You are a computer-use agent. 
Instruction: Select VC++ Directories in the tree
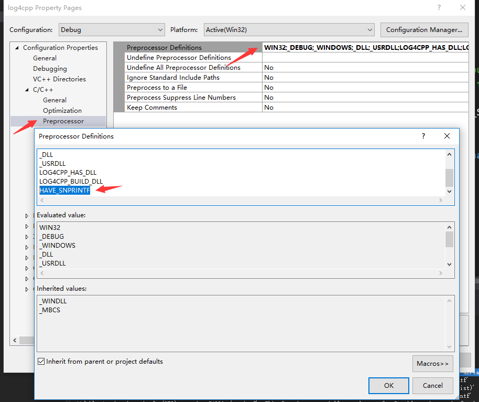[x=59, y=79]
